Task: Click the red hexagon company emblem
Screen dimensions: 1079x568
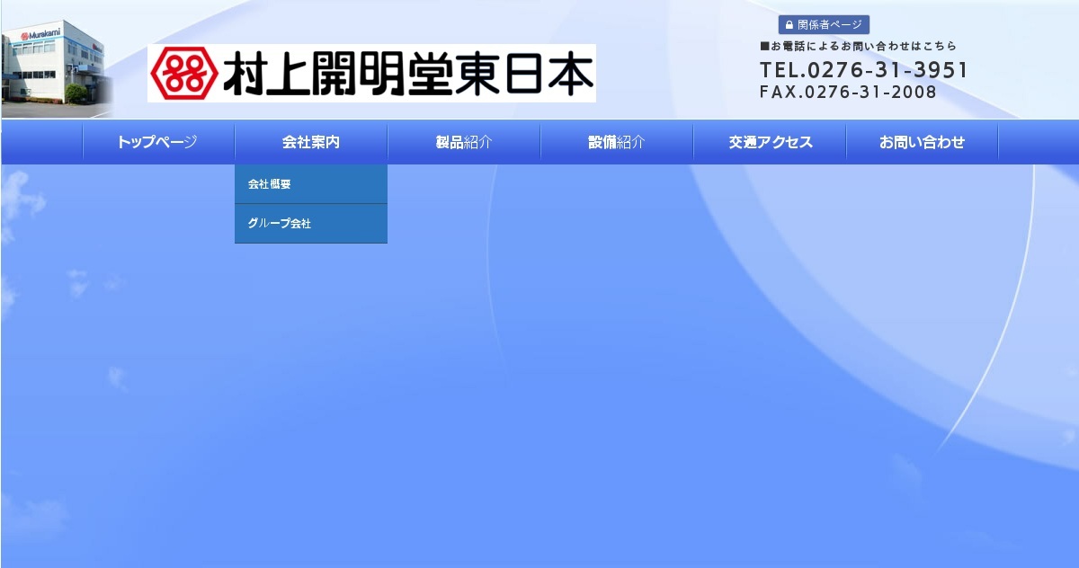Action: pos(184,73)
